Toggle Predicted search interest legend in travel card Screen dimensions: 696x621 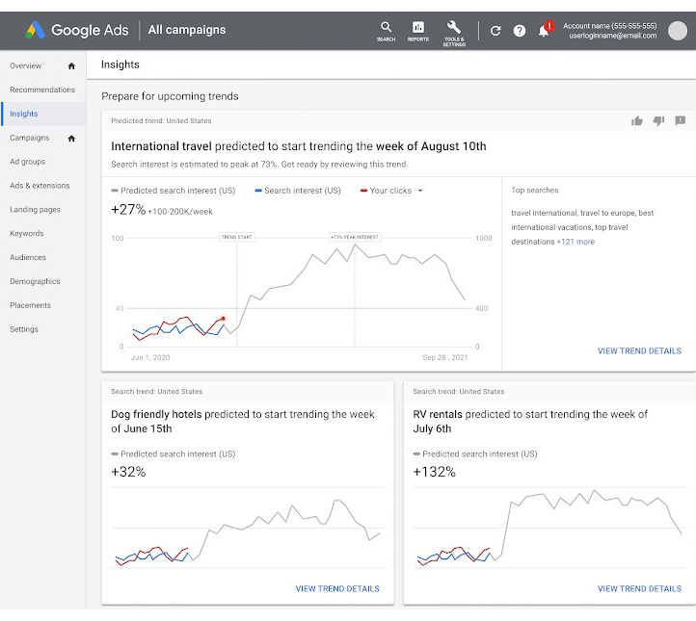tap(174, 191)
